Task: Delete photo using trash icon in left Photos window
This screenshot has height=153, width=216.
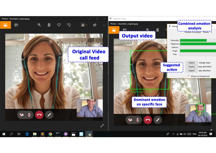Action: point(49,25)
